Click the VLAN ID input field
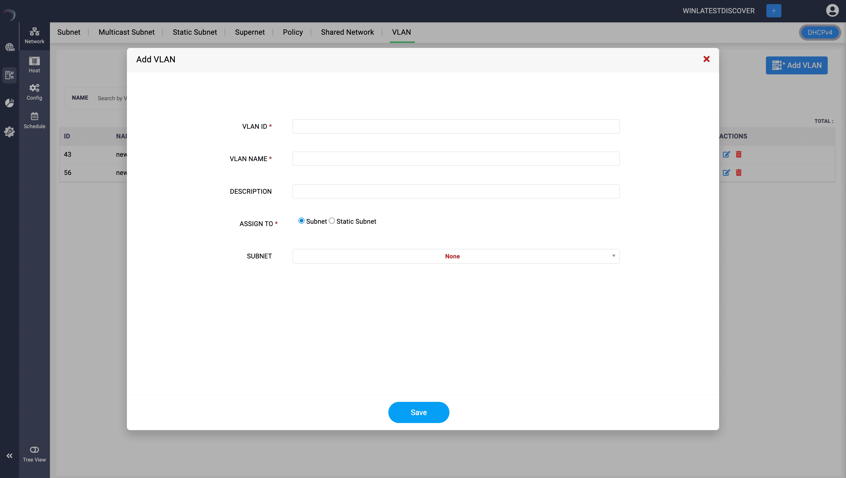The image size is (846, 478). click(x=456, y=127)
